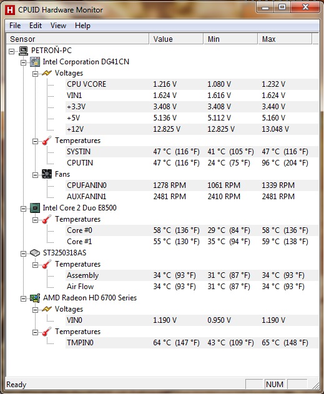Collapse the motherboard Temperatures group
The height and width of the screenshot is (394, 324).
coord(35,142)
